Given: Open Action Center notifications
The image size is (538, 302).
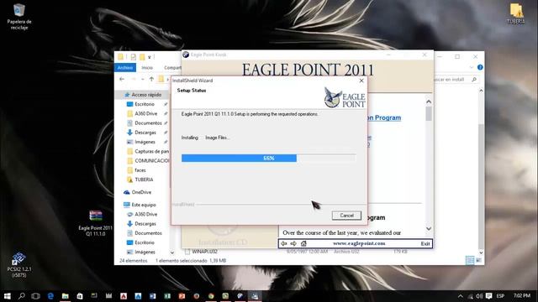Looking at the screenshot, I should pyautogui.click(x=489, y=296).
